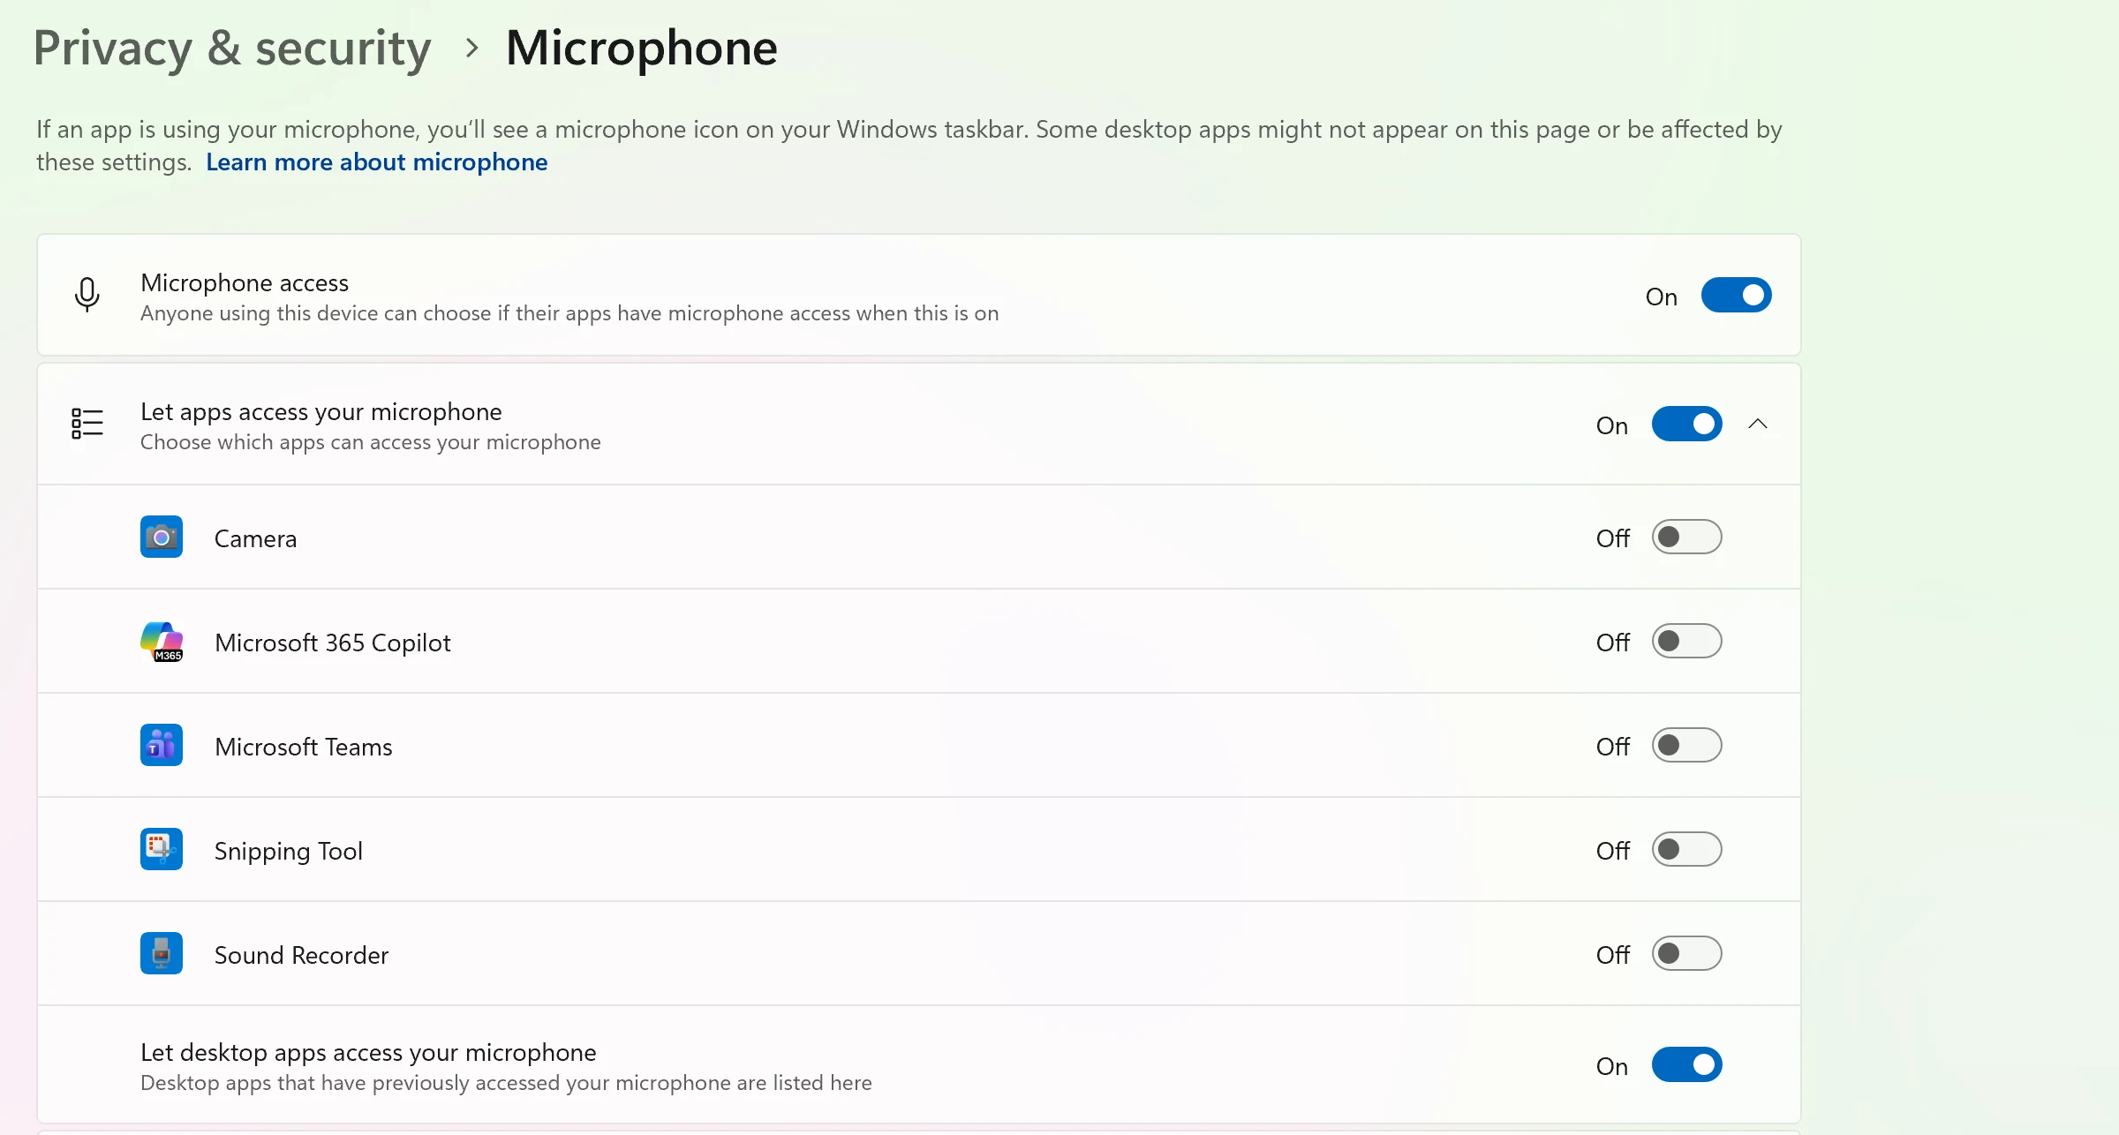Click the Microsoft 365 Copilot icon
Screen dimensions: 2119x1135
(x=162, y=641)
